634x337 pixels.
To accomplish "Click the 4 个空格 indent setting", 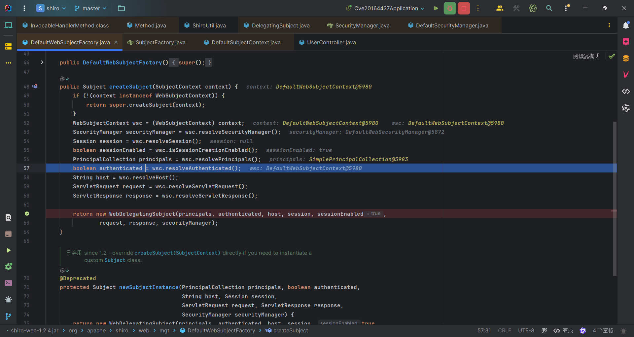I will pyautogui.click(x=603, y=331).
